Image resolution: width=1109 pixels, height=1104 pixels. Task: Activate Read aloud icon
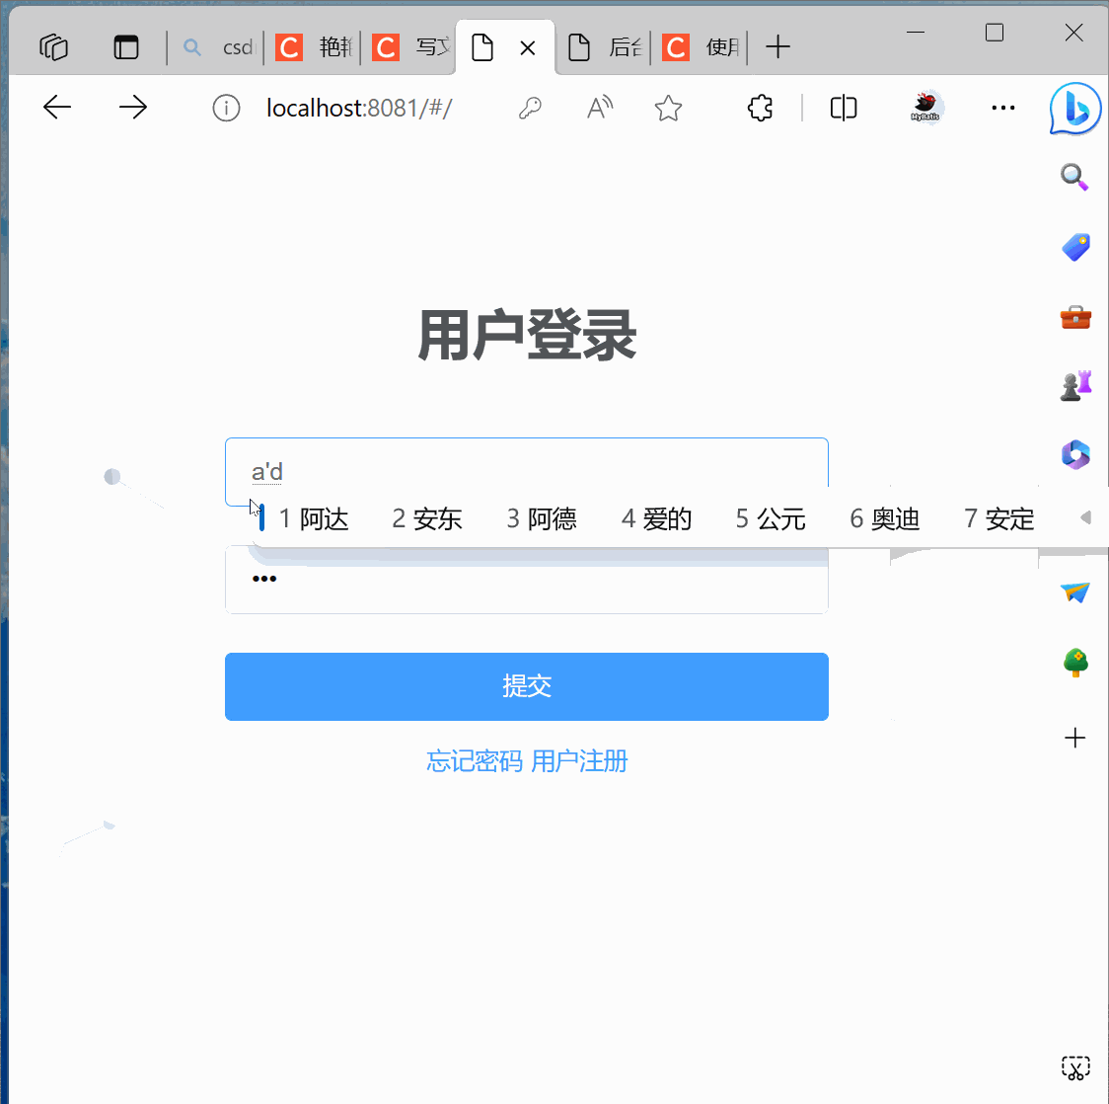click(x=600, y=108)
